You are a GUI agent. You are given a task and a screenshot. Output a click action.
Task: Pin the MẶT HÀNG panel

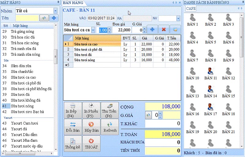tap(58, 2)
